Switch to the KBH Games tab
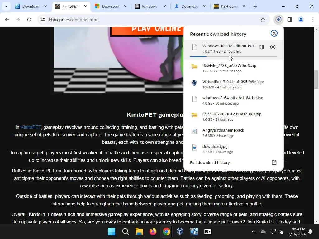 [229, 7]
